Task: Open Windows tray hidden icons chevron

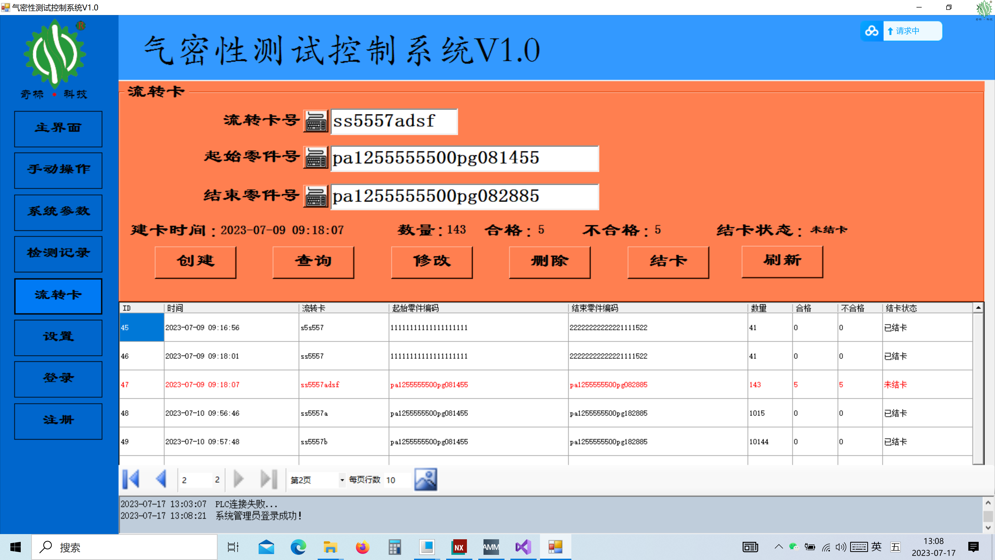Action: (x=778, y=547)
